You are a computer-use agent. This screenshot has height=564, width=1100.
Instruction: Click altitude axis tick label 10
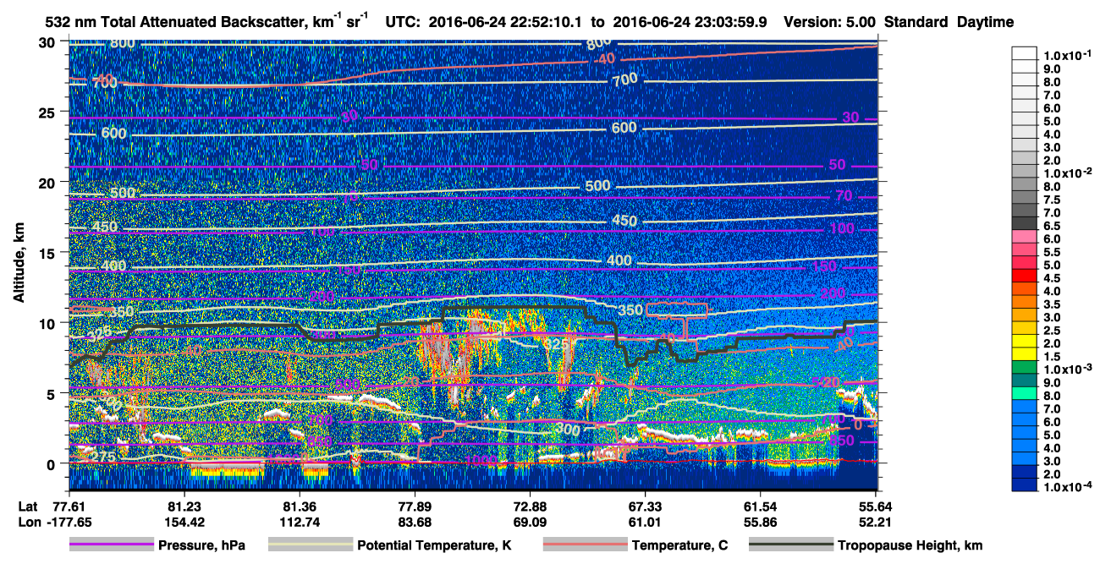tap(48, 323)
